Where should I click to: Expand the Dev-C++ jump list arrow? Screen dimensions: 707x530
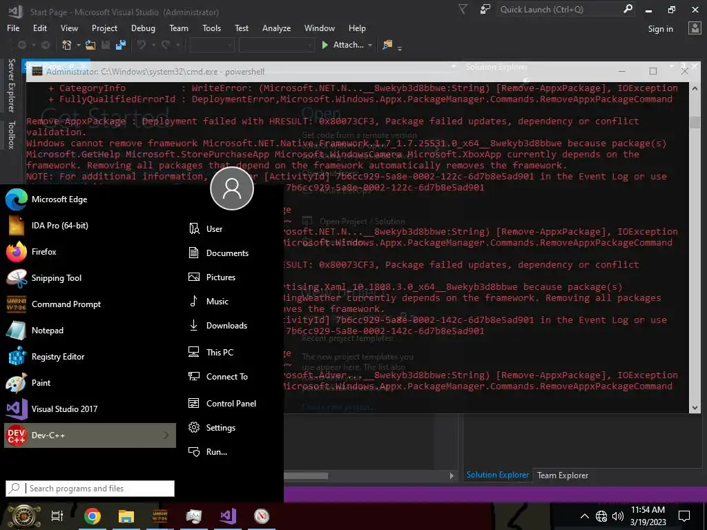(x=166, y=435)
